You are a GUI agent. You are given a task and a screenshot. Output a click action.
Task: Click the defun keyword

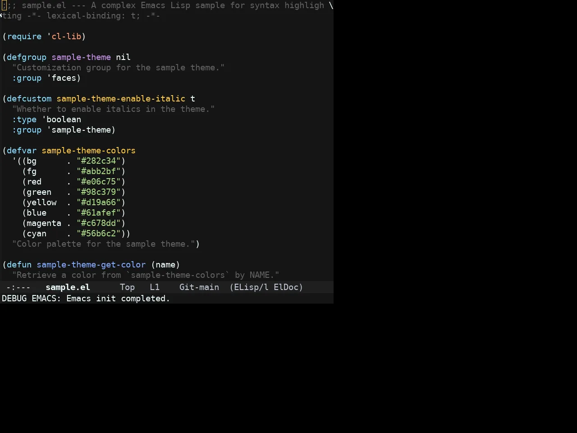coord(19,265)
